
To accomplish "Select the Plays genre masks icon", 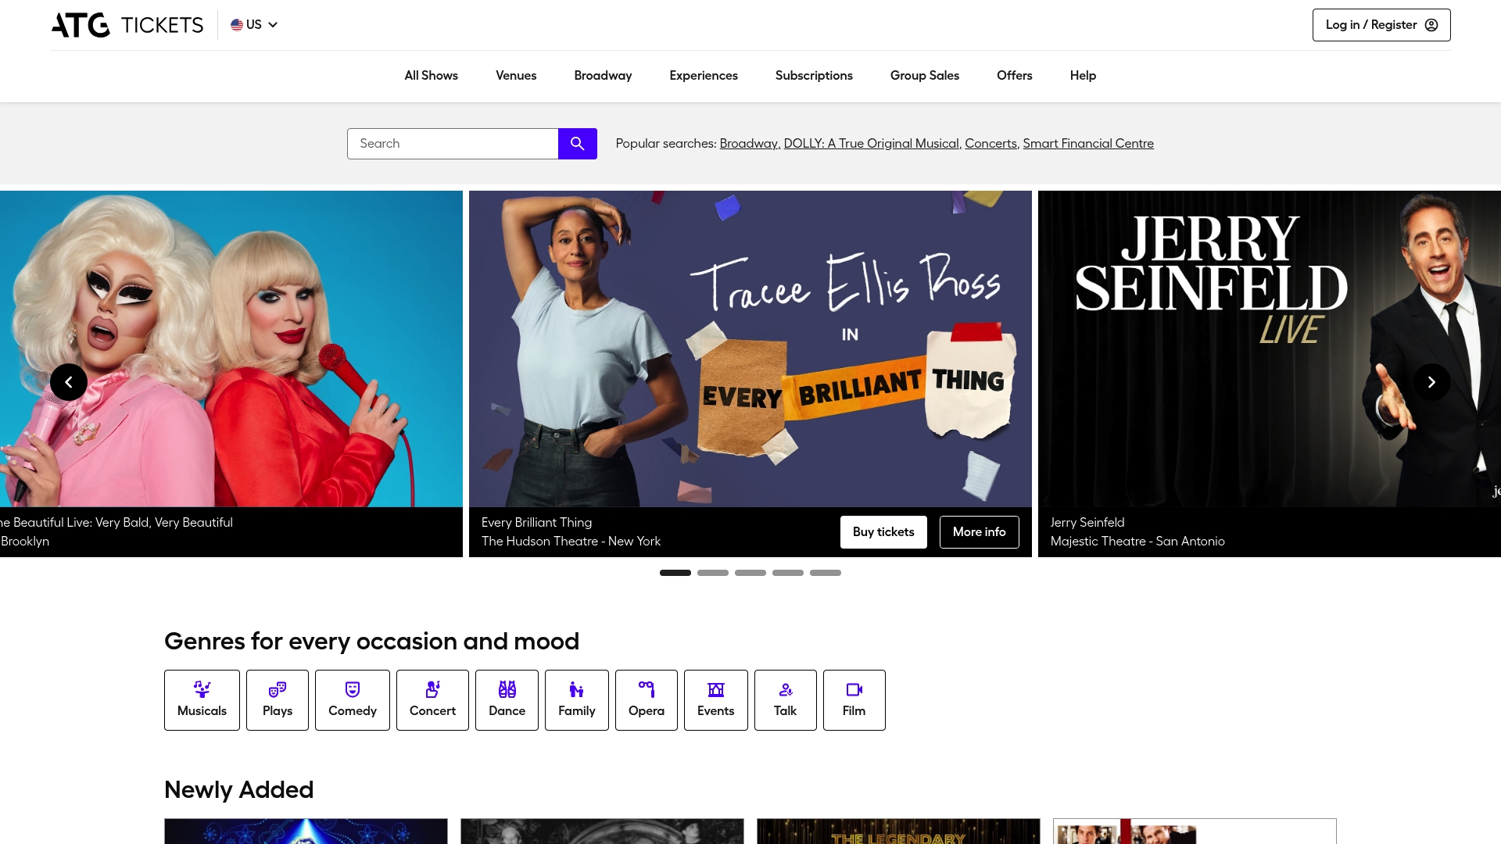I will pyautogui.click(x=278, y=689).
